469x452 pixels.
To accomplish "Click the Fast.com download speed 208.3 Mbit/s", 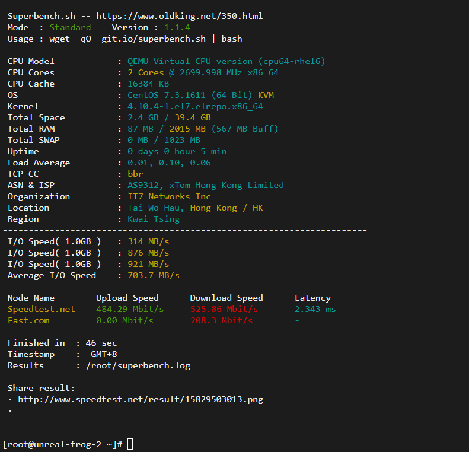I will tap(222, 321).
